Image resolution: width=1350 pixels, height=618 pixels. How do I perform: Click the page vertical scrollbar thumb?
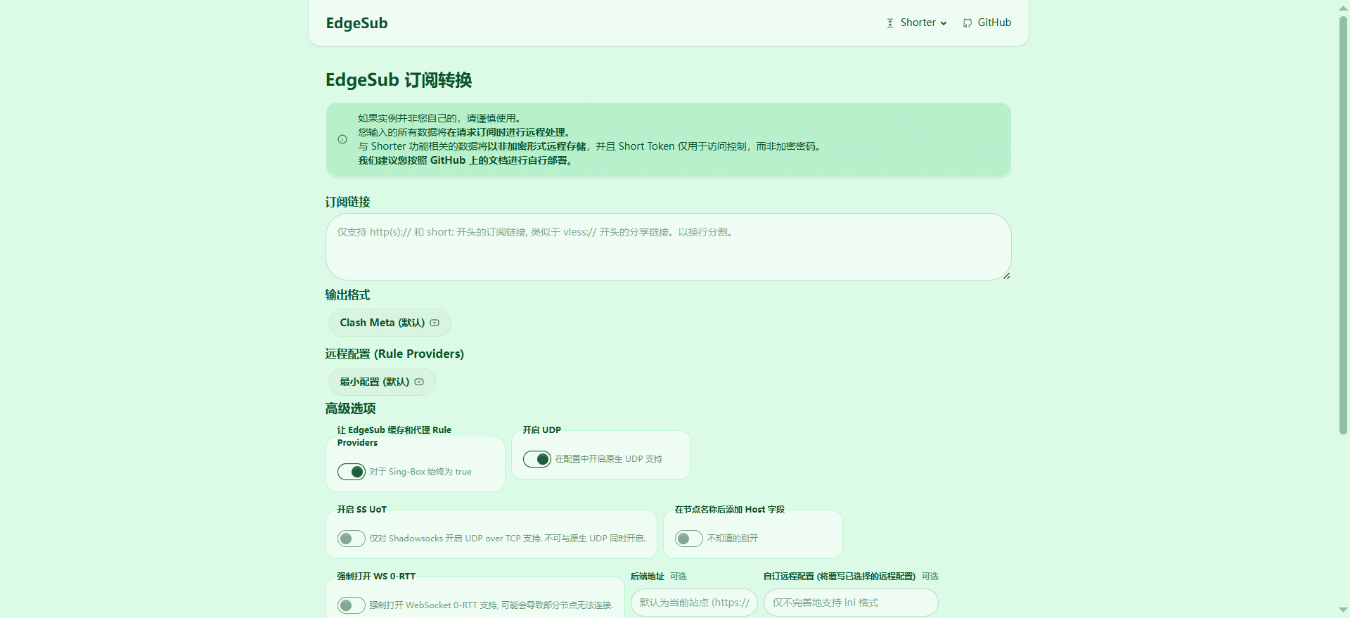point(1343,225)
